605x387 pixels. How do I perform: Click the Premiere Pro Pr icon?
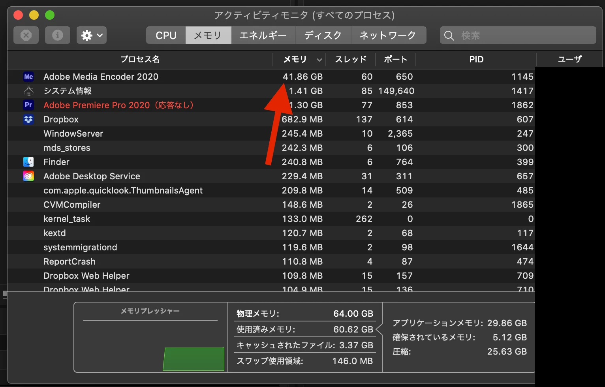coord(28,105)
